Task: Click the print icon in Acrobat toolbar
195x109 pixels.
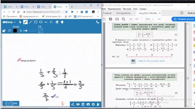Action: 110,19
